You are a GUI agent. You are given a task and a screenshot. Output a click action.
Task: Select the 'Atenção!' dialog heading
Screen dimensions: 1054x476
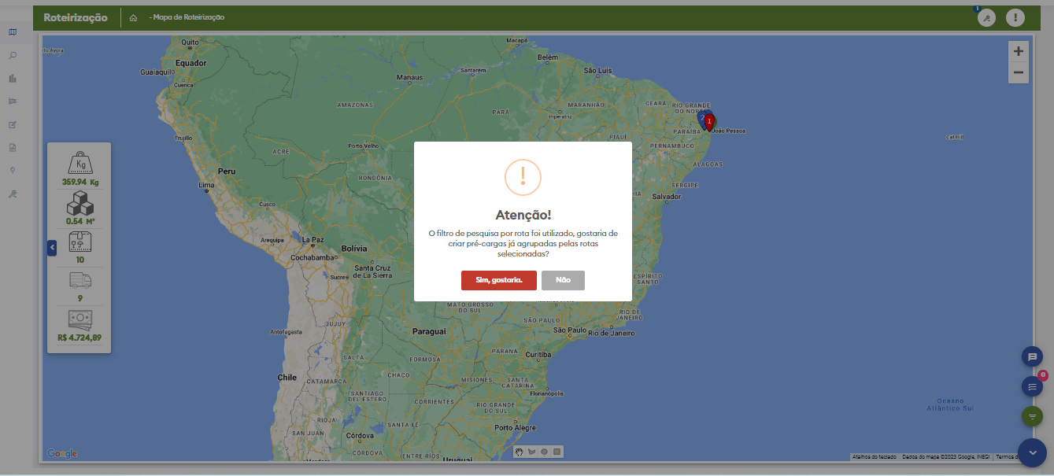(523, 215)
